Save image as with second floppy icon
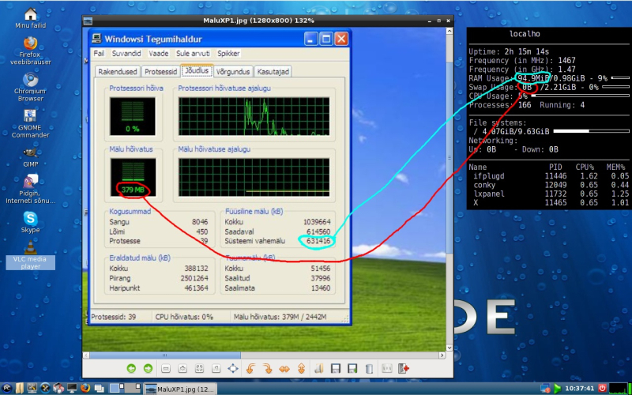The image size is (632, 395). 352,368
